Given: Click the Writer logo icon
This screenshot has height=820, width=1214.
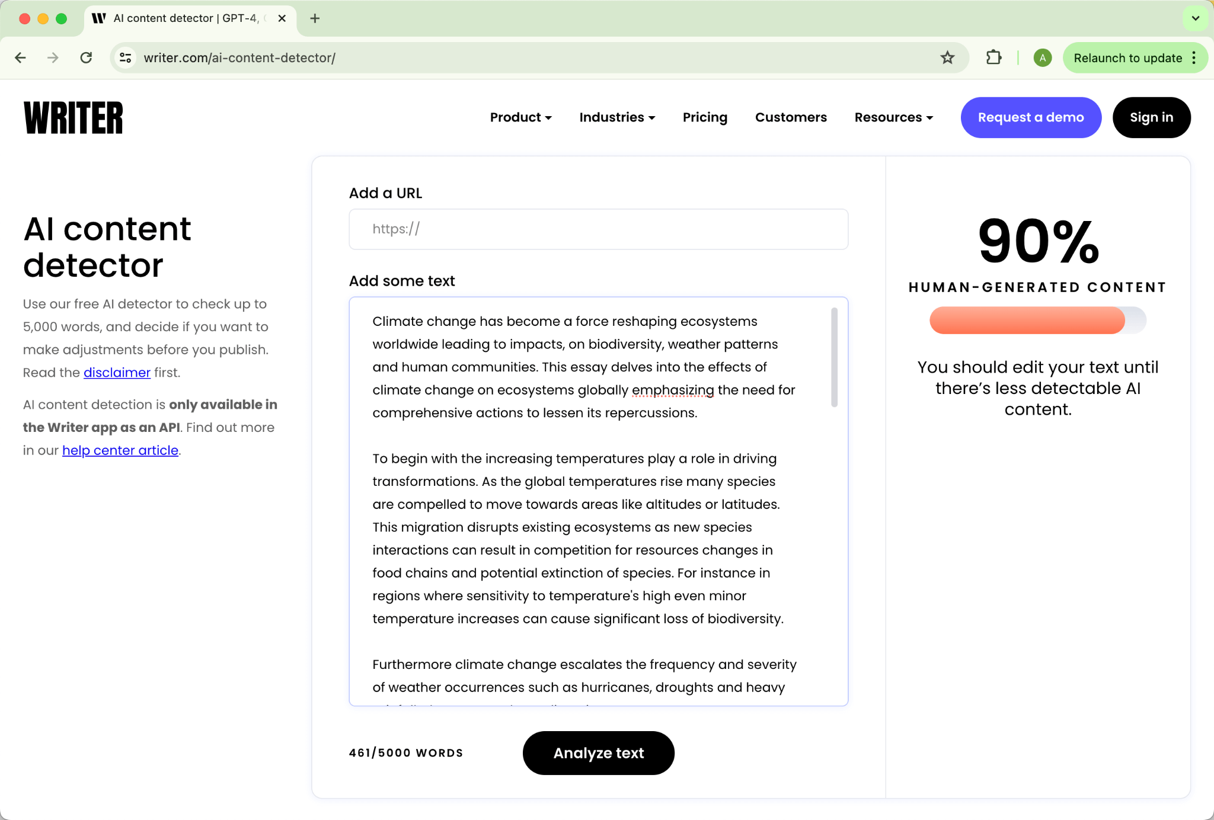Looking at the screenshot, I should click(x=74, y=117).
